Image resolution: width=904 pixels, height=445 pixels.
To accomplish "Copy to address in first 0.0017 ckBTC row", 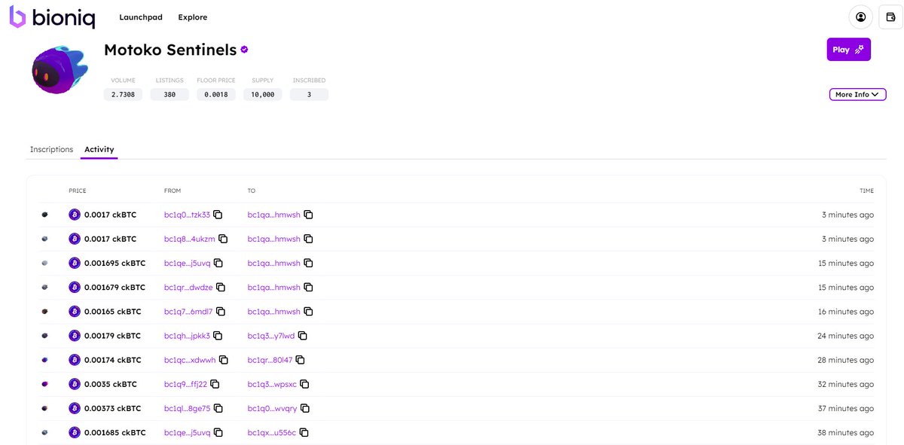I will [308, 215].
